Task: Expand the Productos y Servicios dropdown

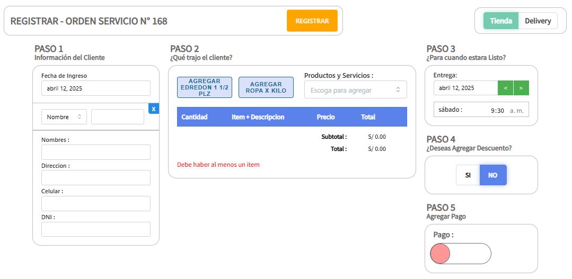Action: pyautogui.click(x=355, y=90)
